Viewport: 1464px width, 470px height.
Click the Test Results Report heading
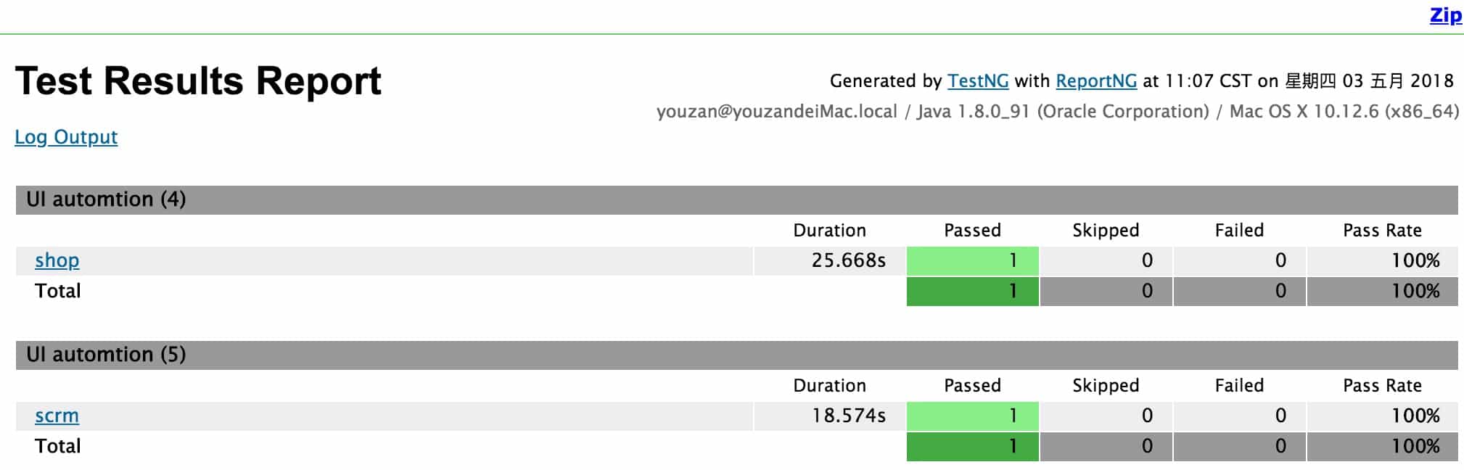click(x=198, y=81)
